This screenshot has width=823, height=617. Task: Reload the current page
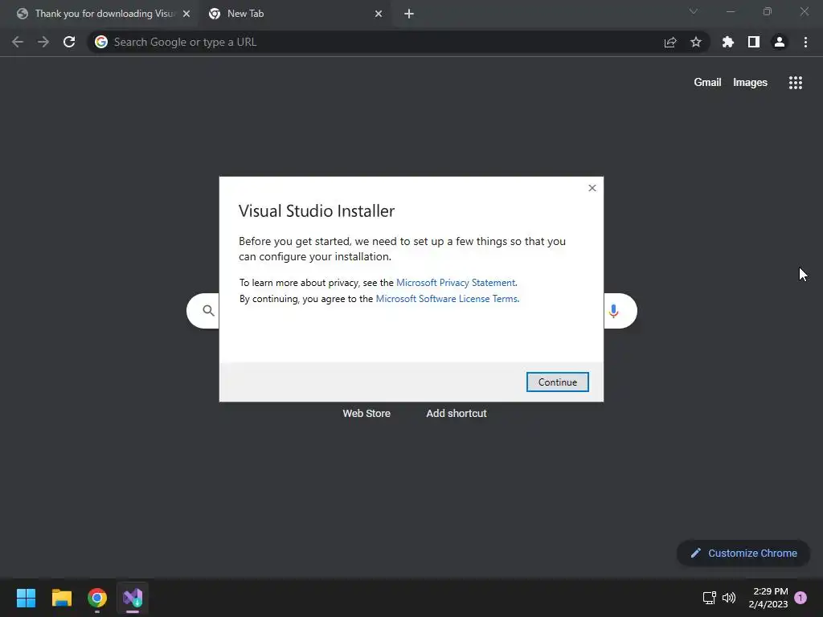click(69, 42)
